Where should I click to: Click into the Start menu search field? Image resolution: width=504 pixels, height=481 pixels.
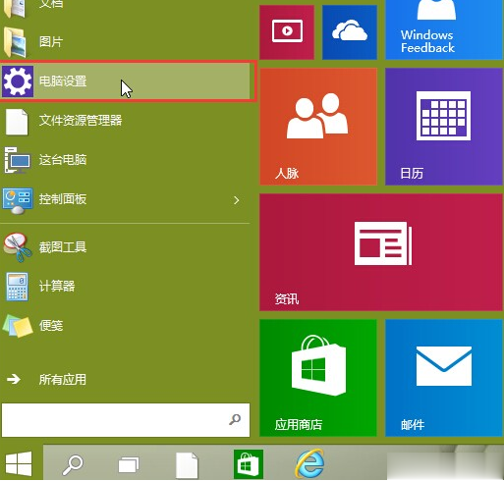coord(126,420)
